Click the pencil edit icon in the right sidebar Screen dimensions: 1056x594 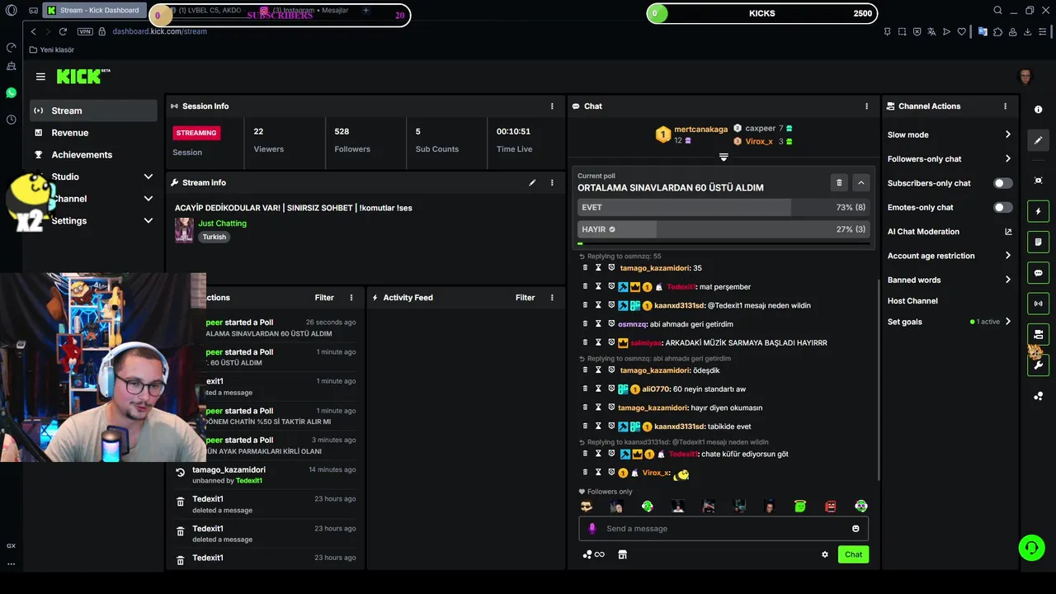point(1038,139)
